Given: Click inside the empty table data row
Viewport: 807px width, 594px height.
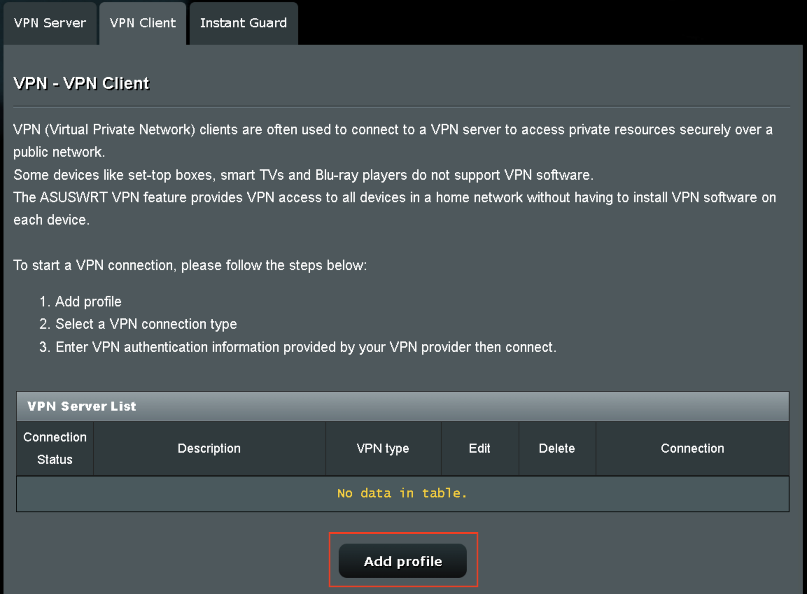Looking at the screenshot, I should click(x=402, y=493).
